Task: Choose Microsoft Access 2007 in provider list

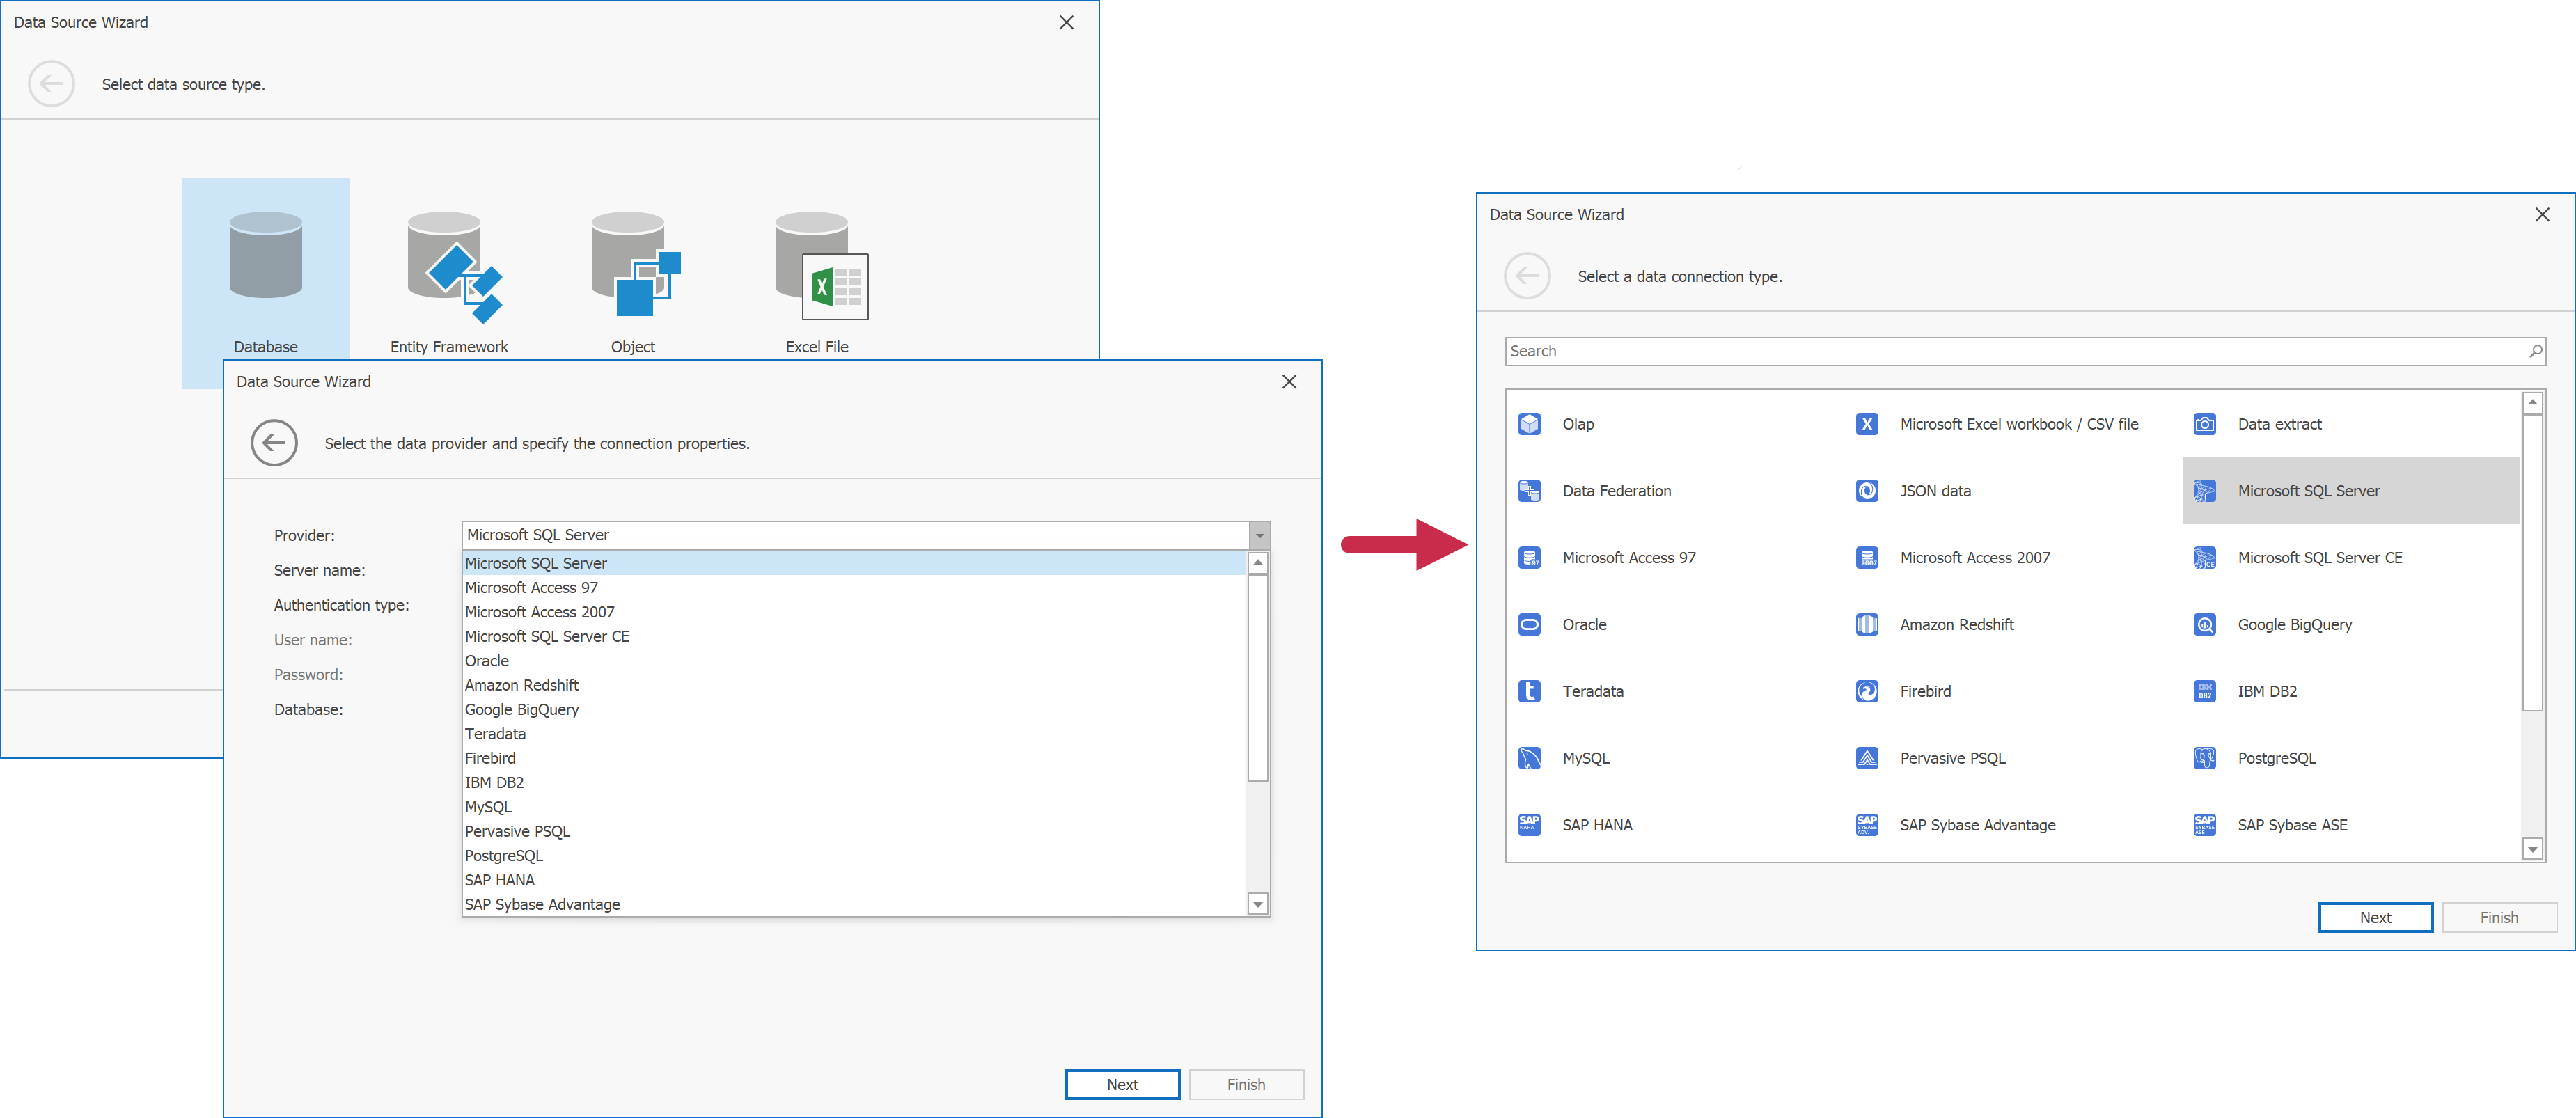Action: pos(854,612)
